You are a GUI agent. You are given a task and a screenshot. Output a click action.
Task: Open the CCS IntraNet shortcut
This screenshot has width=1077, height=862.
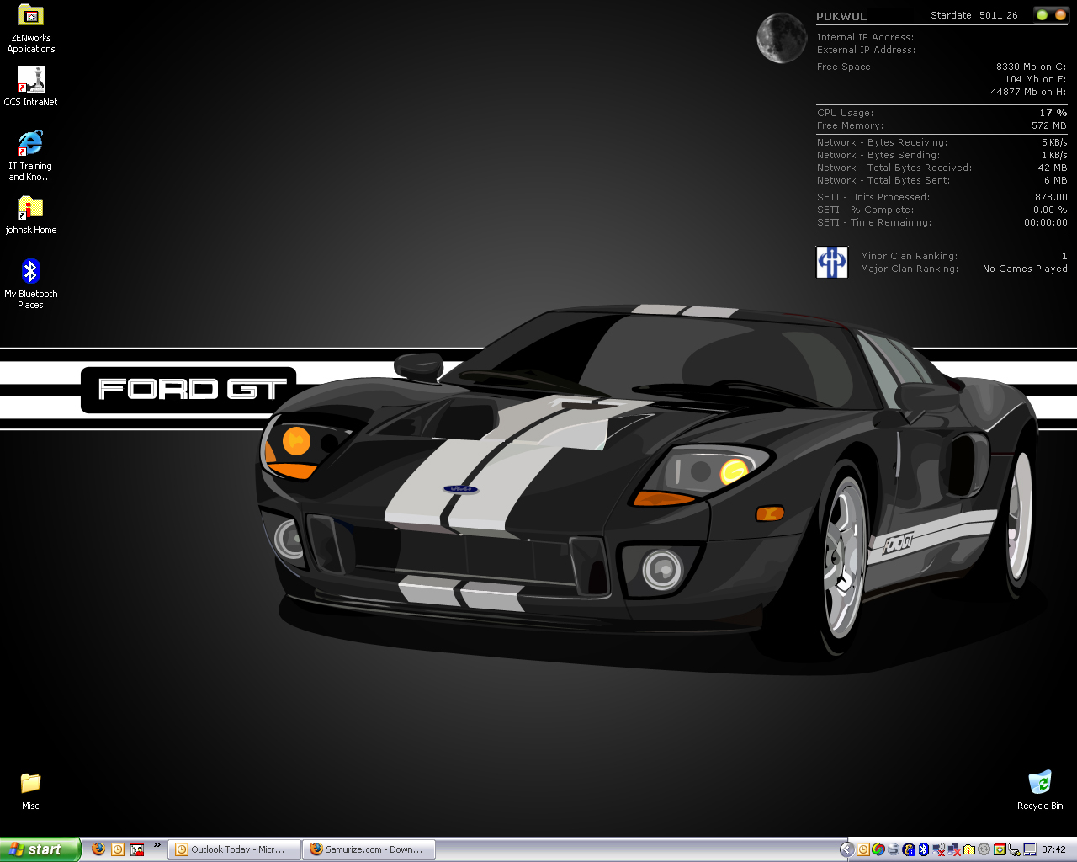tap(30, 86)
